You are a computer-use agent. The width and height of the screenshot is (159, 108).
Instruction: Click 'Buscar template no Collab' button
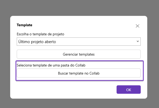(79, 73)
